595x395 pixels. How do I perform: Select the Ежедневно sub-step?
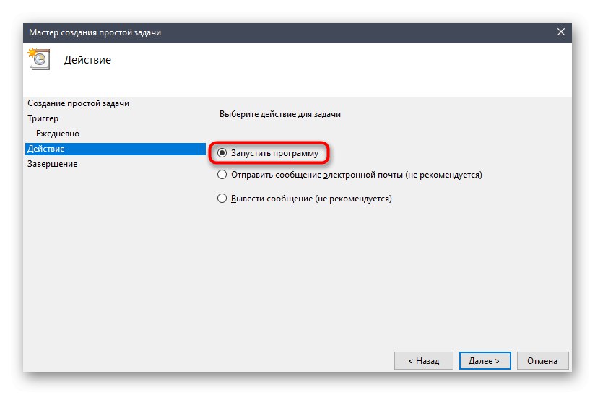(x=58, y=134)
